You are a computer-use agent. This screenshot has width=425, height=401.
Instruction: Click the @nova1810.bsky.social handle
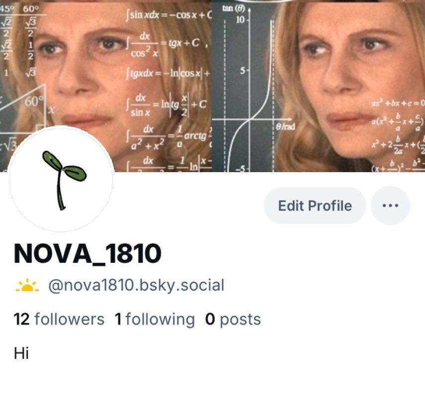(x=136, y=286)
